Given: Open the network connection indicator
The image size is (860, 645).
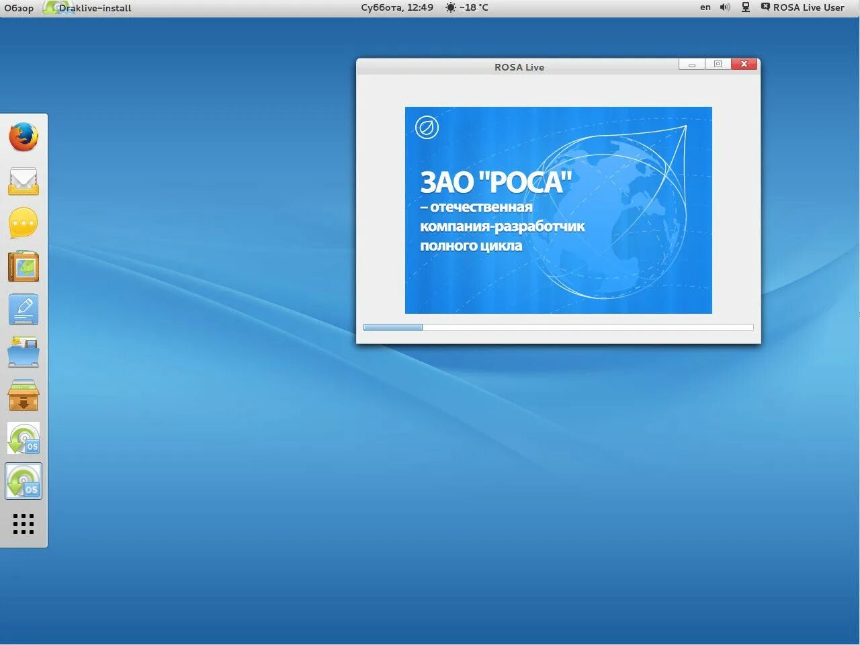Looking at the screenshot, I should (x=746, y=7).
